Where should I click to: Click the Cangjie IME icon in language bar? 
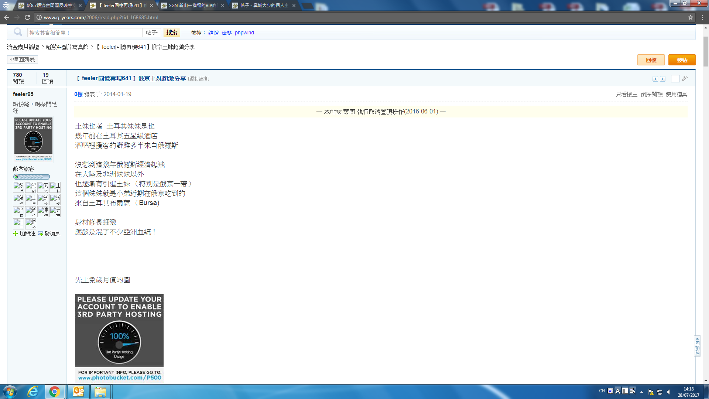pyautogui.click(x=610, y=391)
